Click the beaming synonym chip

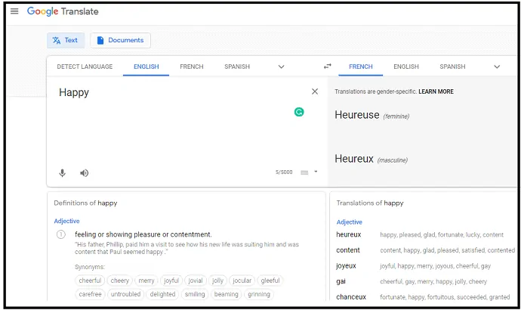226,294
